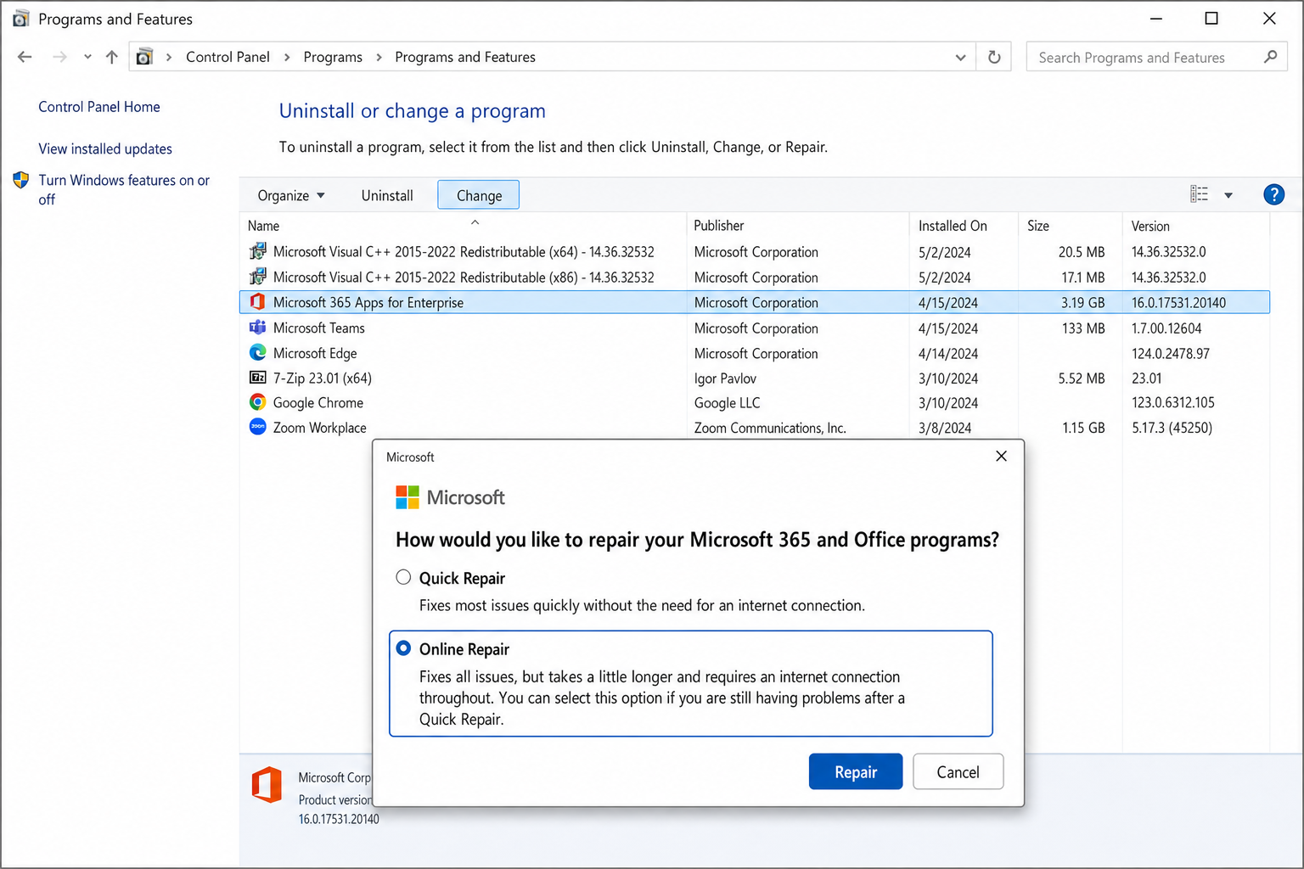
Task: Expand chevron after Programs breadcrumb
Action: 379,57
